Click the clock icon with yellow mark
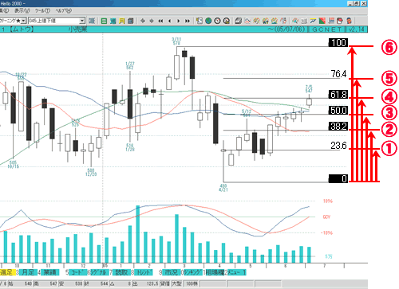This screenshot has width=399, height=289. tap(227, 21)
